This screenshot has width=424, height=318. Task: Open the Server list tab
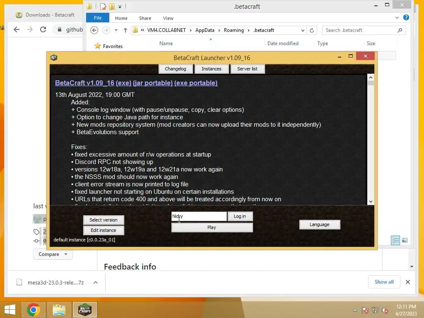248,69
